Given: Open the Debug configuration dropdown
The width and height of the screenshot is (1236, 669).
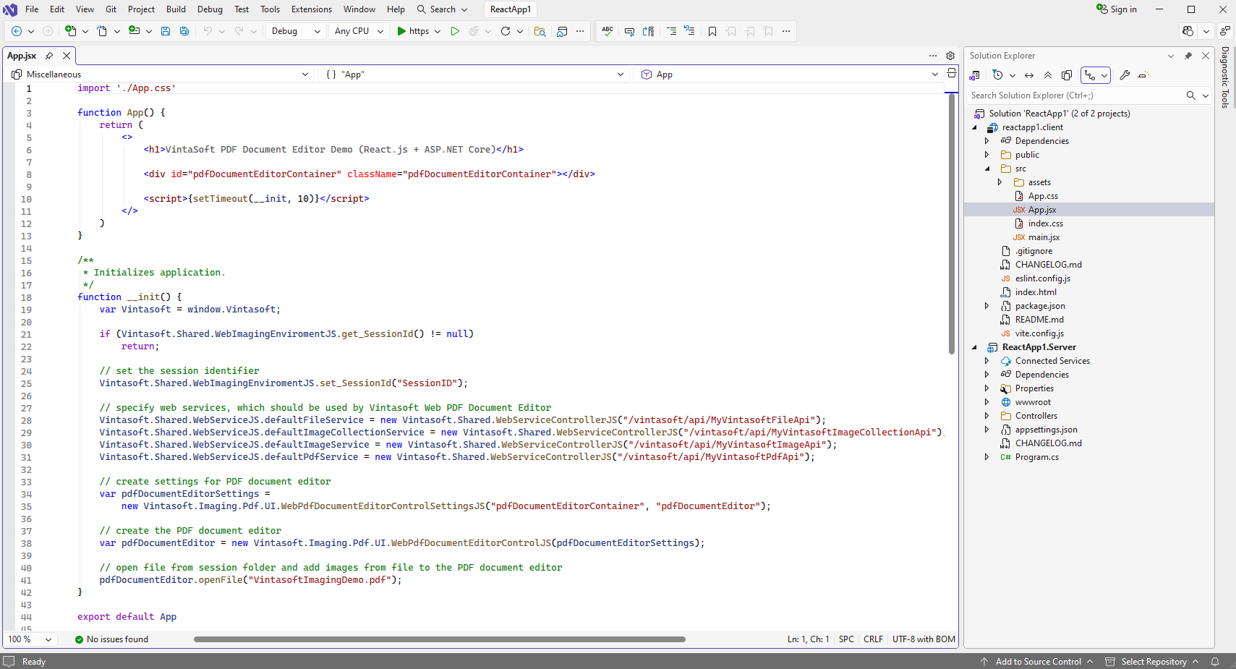Looking at the screenshot, I should [296, 31].
